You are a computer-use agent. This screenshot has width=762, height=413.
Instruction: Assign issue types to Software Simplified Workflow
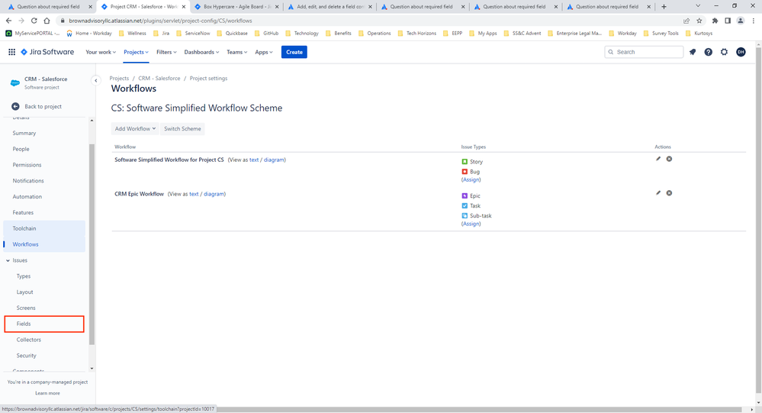click(x=471, y=179)
